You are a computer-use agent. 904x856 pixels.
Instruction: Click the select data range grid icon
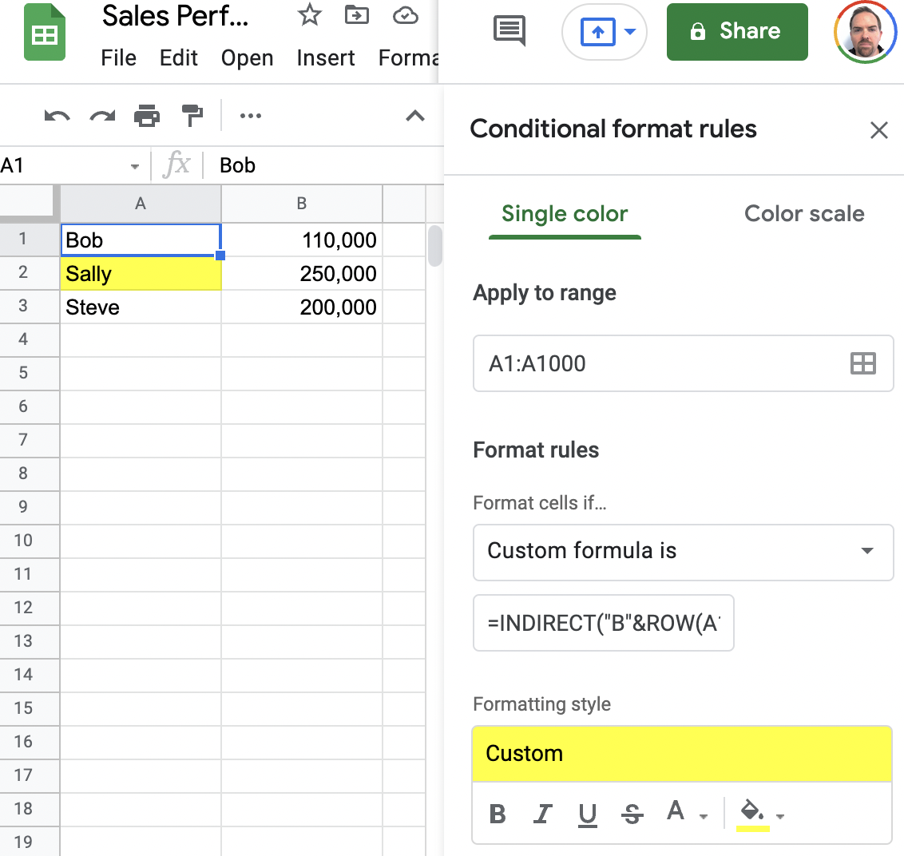click(x=863, y=363)
